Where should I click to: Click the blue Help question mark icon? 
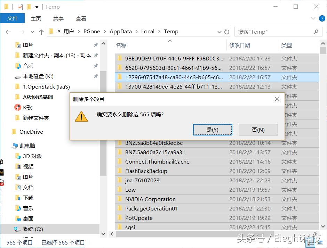pyautogui.click(x=322, y=18)
